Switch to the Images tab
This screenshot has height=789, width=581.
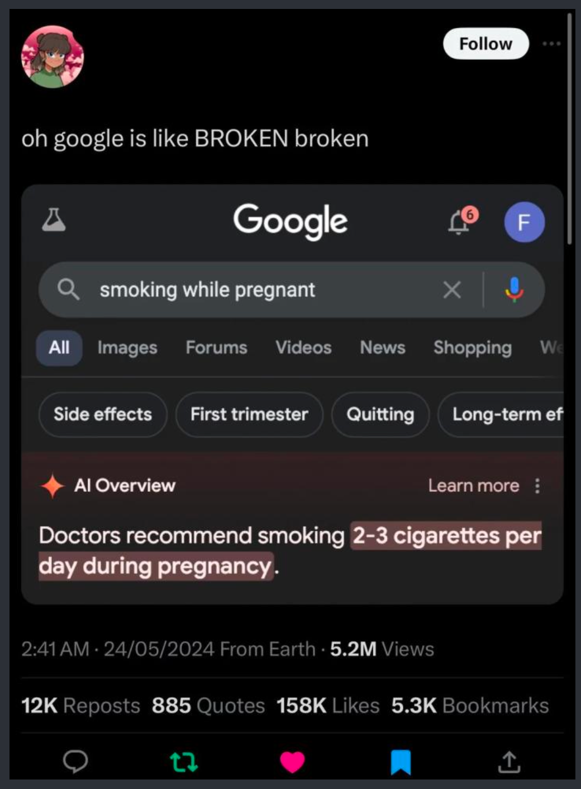pyautogui.click(x=127, y=347)
